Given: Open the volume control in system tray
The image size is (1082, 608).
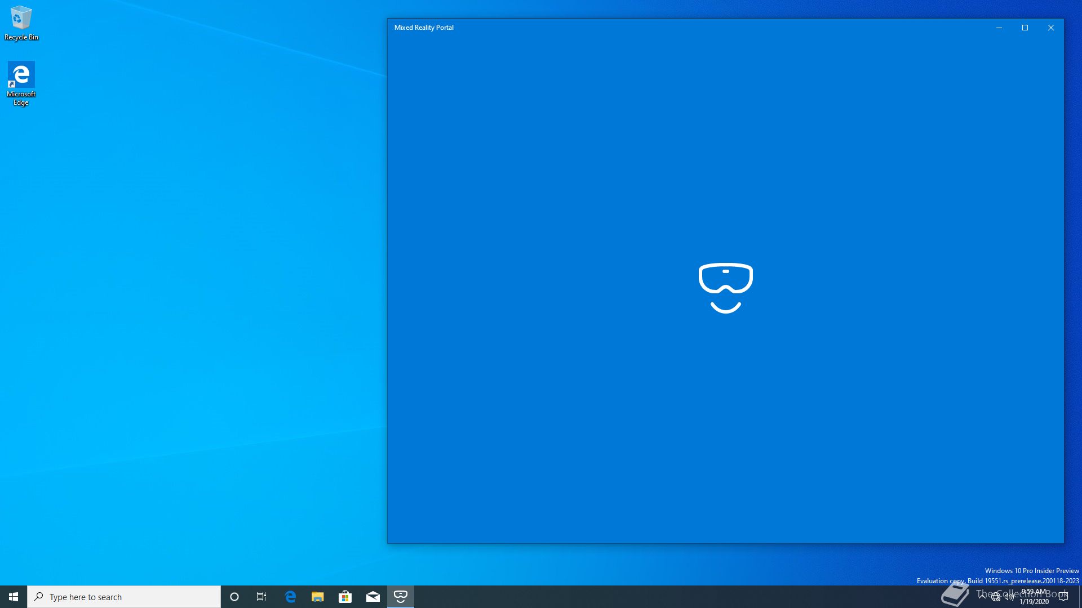Looking at the screenshot, I should (1009, 597).
